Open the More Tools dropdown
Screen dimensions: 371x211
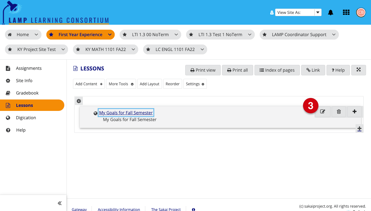pyautogui.click(x=121, y=84)
